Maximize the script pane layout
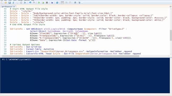Image resolution: width=172 pixels, height=96 pixels. [x=70, y=3]
